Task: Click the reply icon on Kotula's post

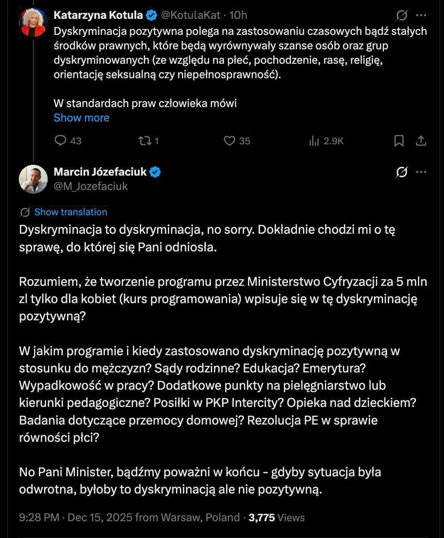Action: coord(61,141)
